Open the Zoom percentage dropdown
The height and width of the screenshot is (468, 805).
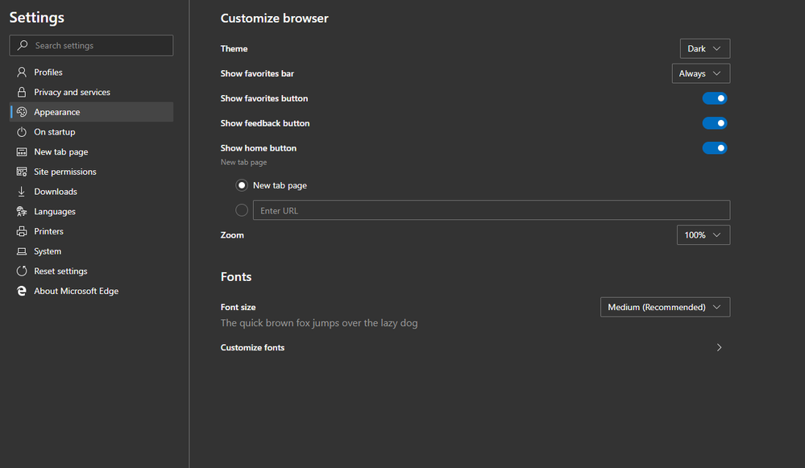click(703, 235)
